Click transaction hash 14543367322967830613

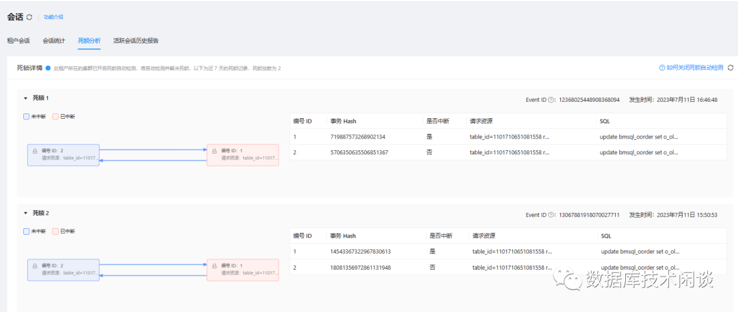click(361, 251)
